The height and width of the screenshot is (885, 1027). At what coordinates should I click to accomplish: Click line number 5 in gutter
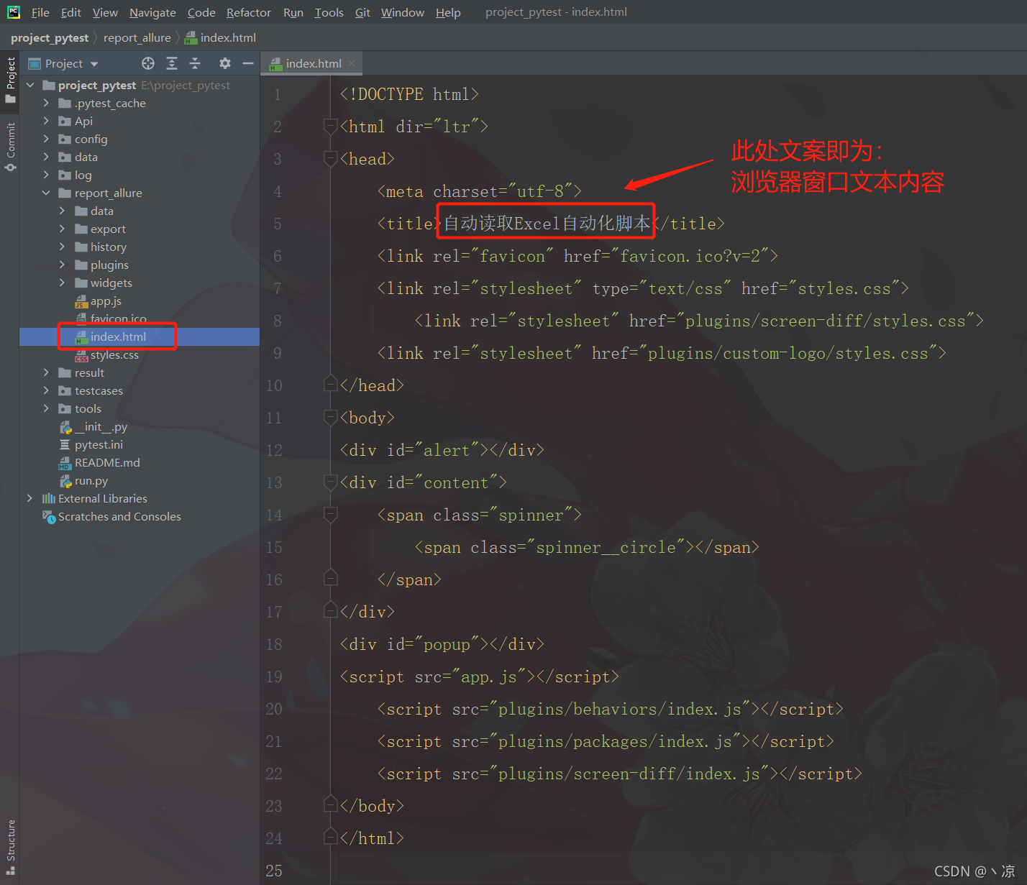click(x=278, y=224)
